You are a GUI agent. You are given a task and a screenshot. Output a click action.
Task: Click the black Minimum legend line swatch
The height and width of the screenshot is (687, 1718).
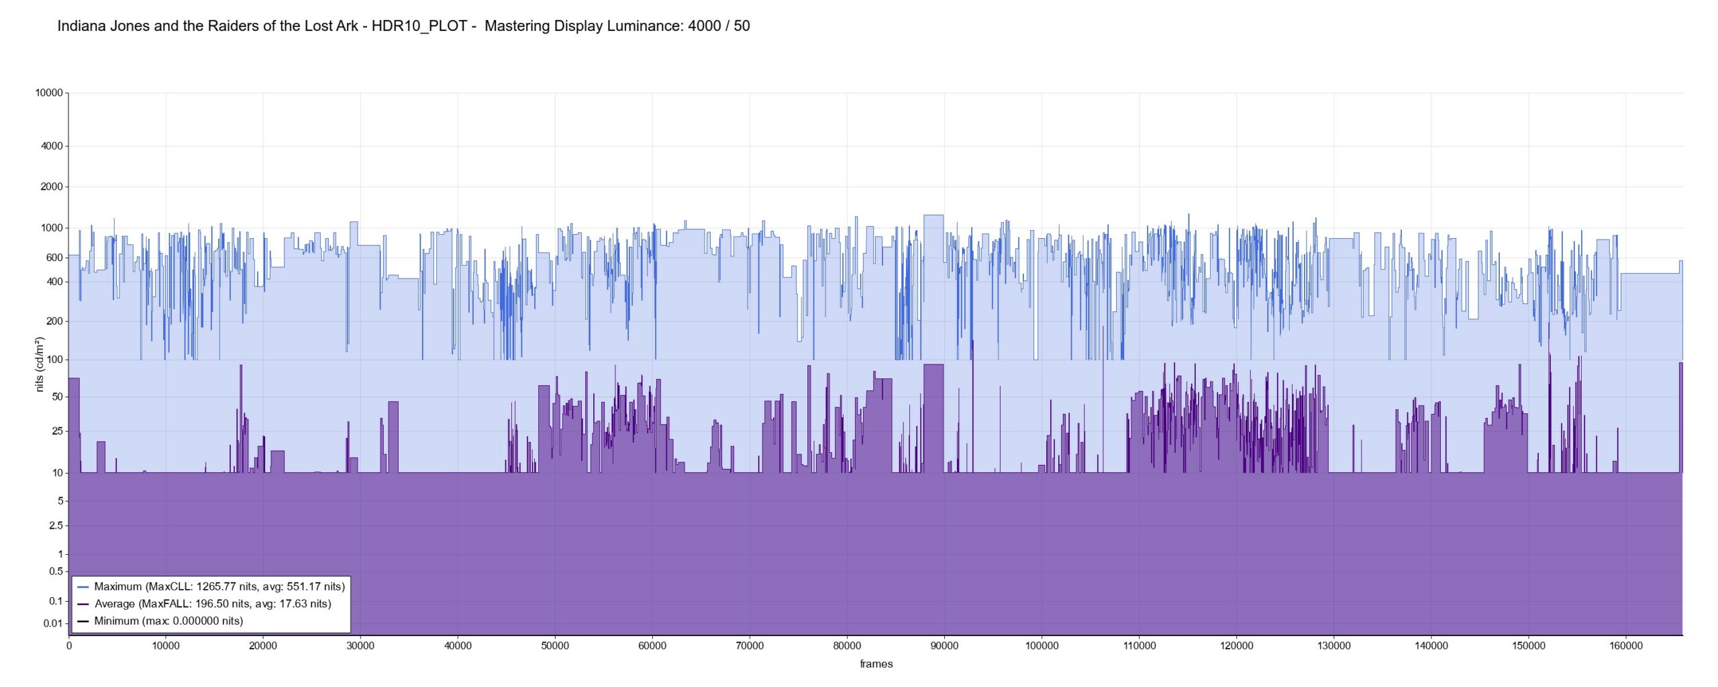pyautogui.click(x=83, y=622)
